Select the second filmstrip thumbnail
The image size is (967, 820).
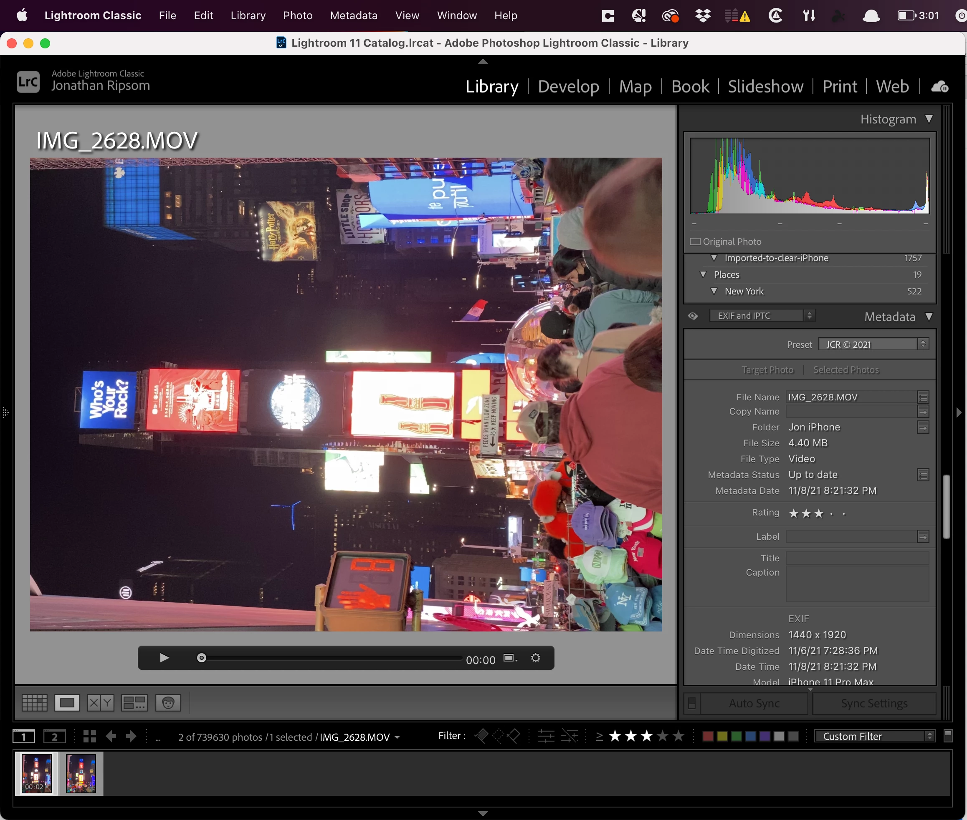click(x=81, y=774)
